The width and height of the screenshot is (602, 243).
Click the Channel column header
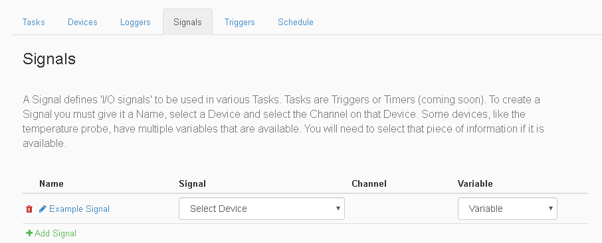coord(369,183)
